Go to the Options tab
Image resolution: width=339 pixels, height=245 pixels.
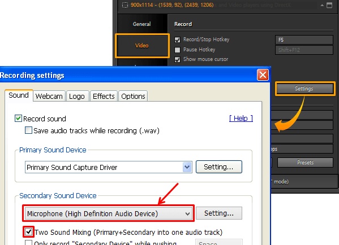133,96
